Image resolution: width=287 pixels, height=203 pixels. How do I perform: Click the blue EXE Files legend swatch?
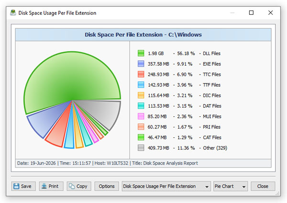pyautogui.click(x=141, y=64)
